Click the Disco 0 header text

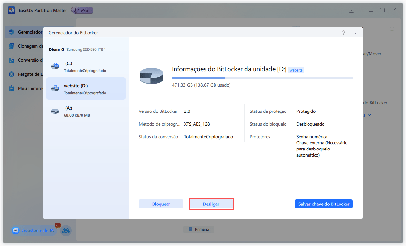coord(56,50)
